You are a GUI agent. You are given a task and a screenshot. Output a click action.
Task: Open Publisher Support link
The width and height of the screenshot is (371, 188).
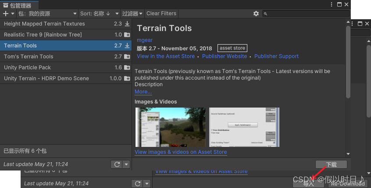[x=276, y=56]
